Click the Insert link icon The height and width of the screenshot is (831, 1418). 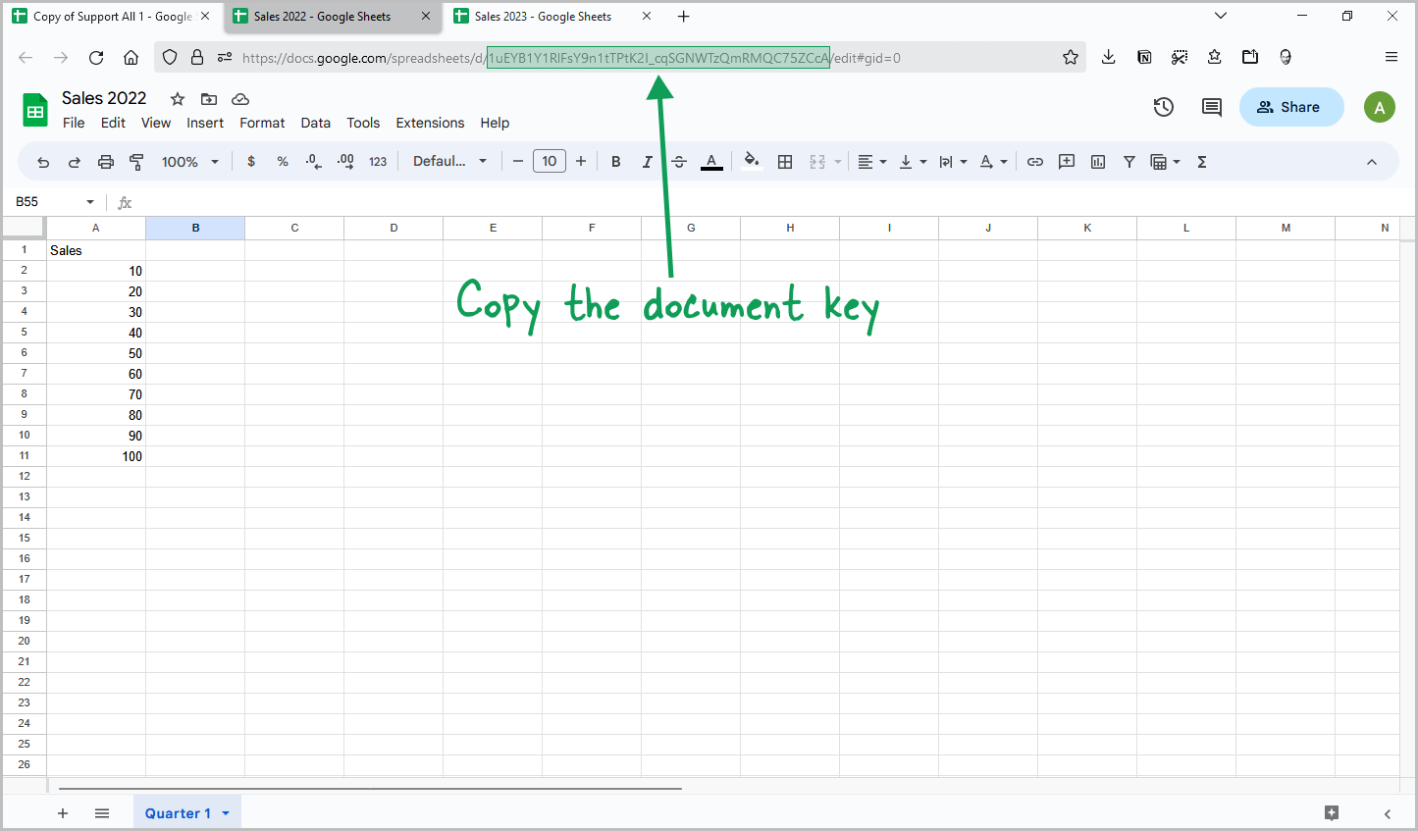pyautogui.click(x=1035, y=162)
